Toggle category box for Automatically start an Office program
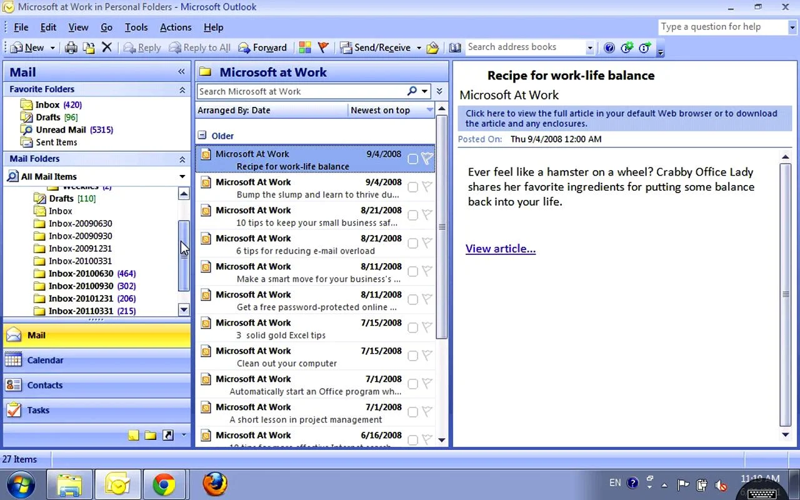800x500 pixels. (412, 384)
